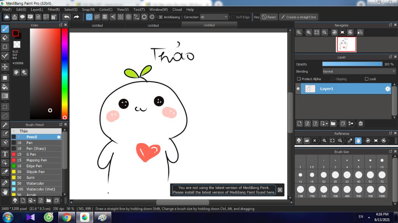Screen dimensions: 398x223
Task: Close the update notification message
Action: [280, 190]
